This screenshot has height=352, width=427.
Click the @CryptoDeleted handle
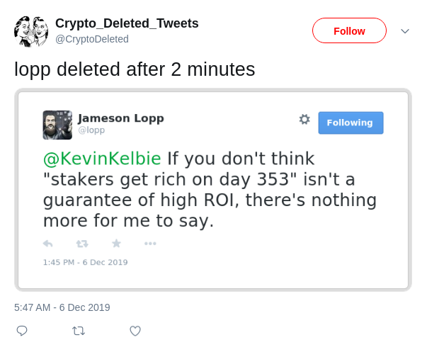[x=92, y=39]
